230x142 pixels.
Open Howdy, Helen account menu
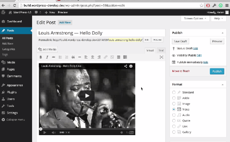tap(218, 13)
